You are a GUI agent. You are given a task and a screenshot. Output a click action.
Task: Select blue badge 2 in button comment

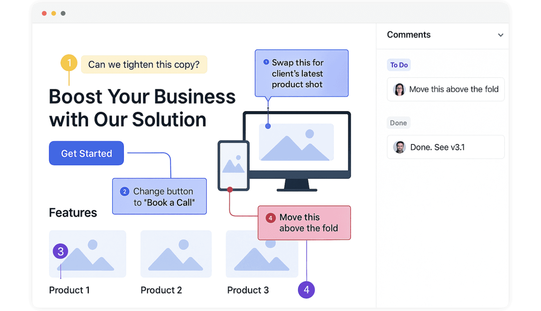click(125, 191)
